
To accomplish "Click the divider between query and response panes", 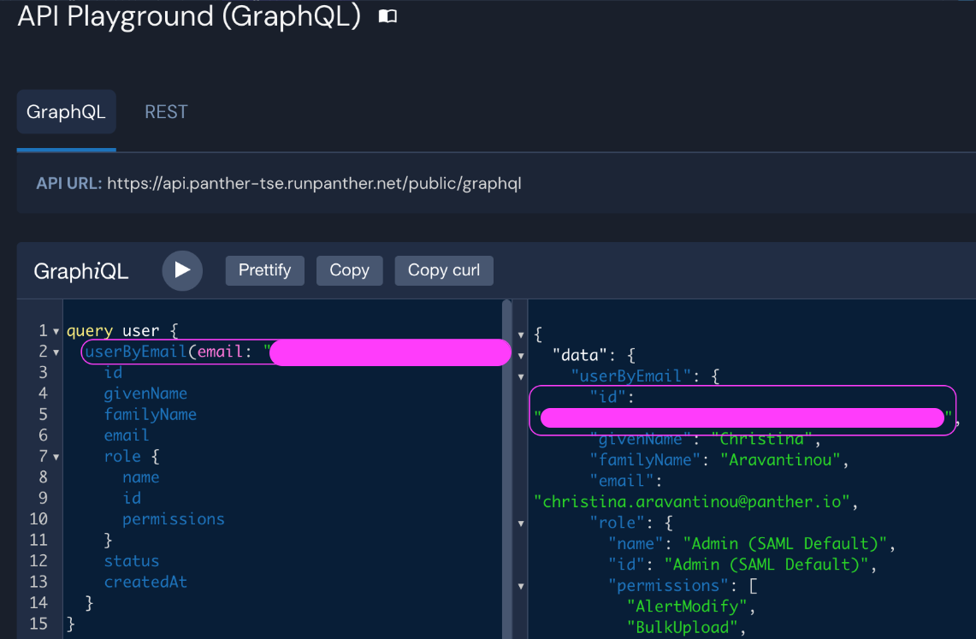I will click(507, 470).
